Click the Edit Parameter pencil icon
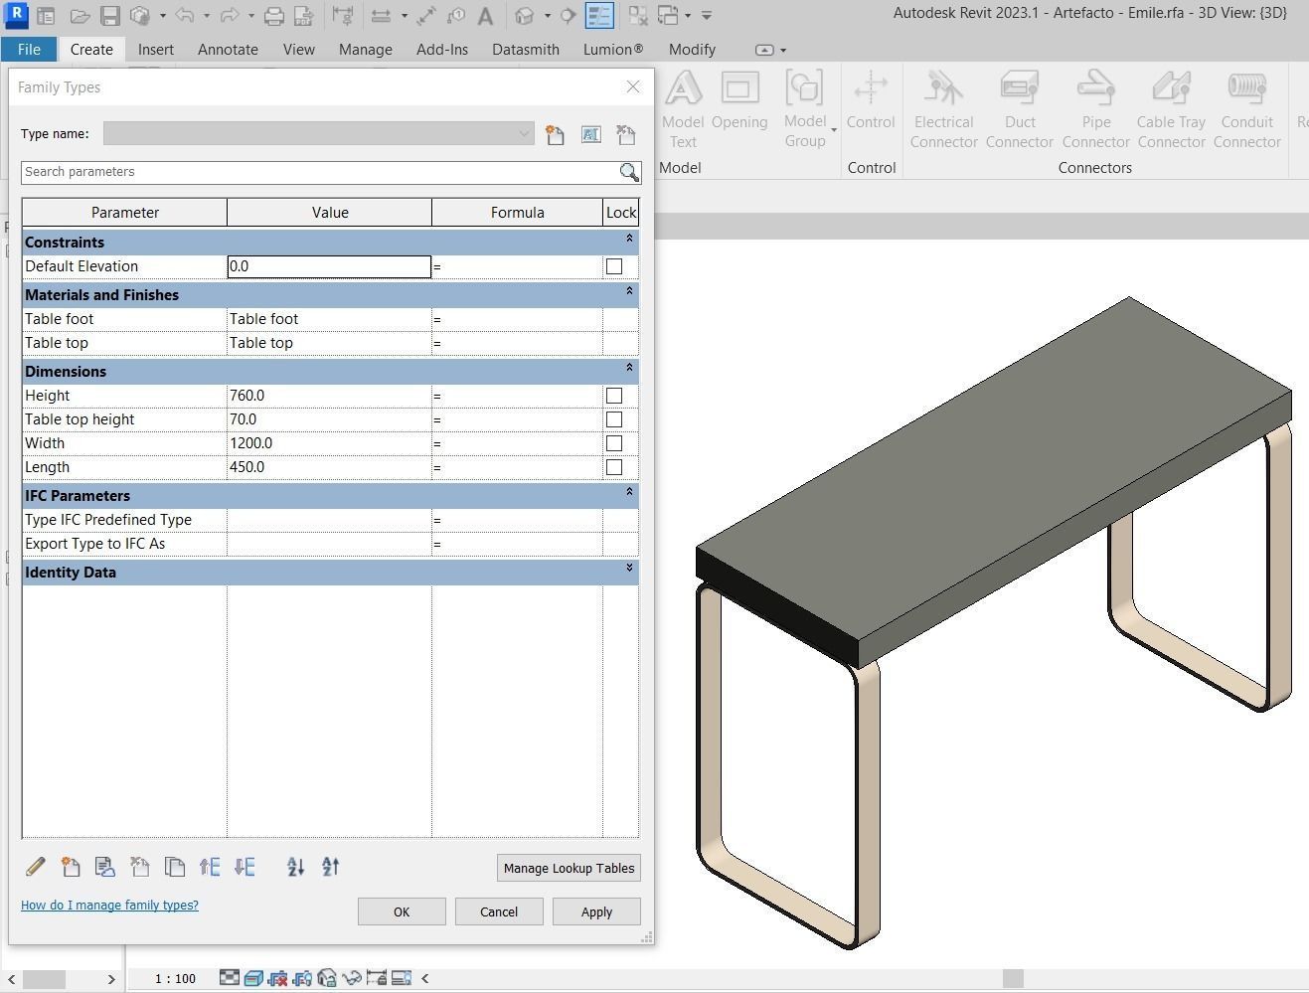 pos(36,867)
